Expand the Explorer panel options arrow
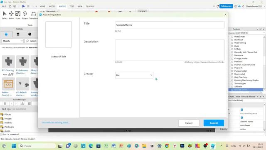This screenshot has height=150, width=266. (257, 29)
